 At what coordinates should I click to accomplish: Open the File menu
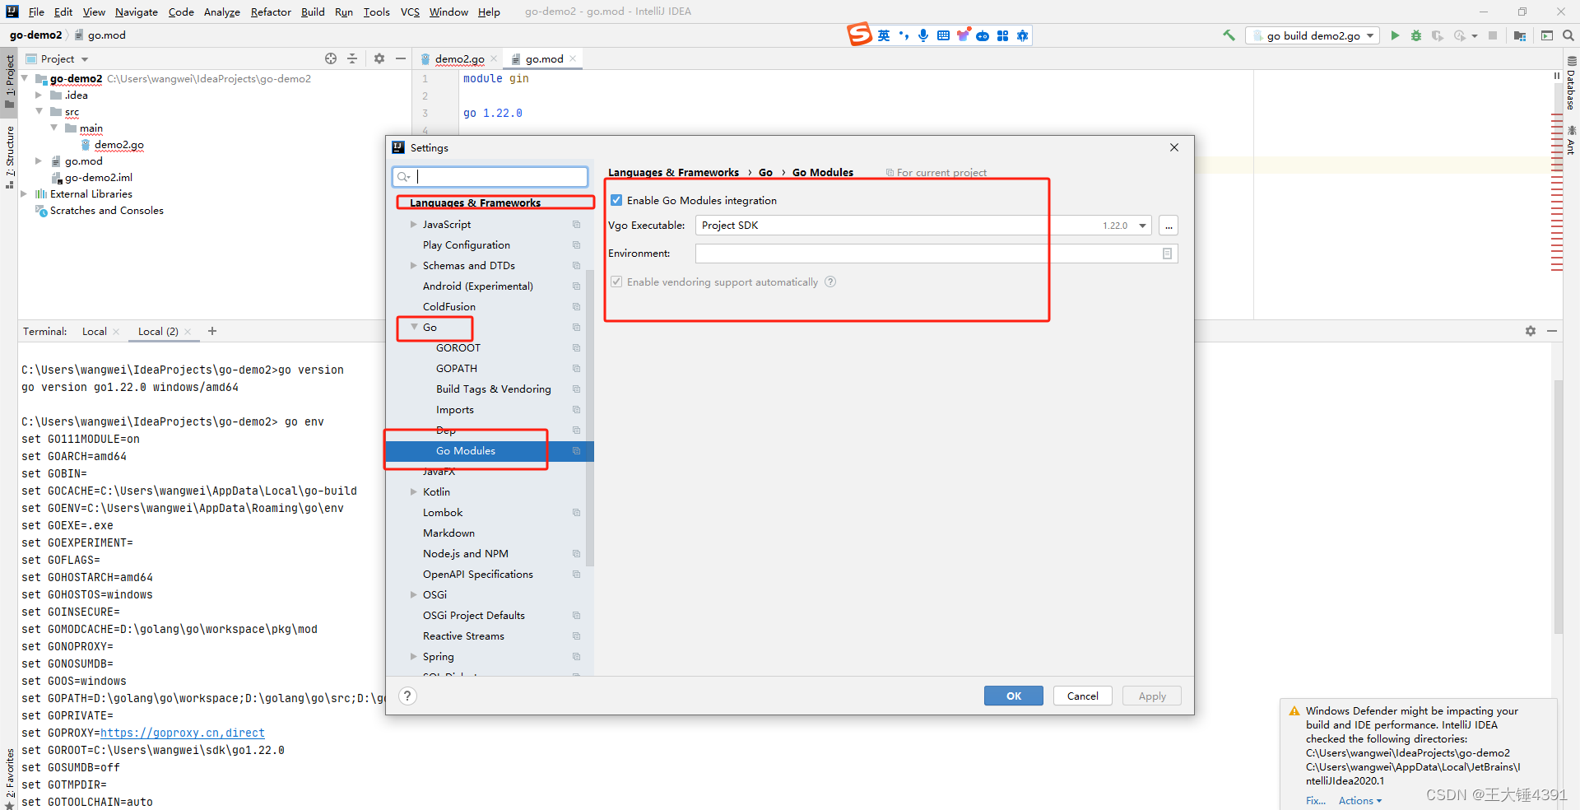tap(36, 12)
